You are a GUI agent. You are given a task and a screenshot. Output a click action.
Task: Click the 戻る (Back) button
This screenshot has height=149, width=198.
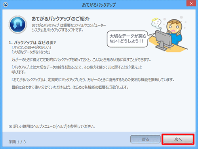point(145,139)
